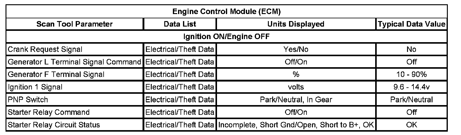Select the Incomplete, Short Gnd/Open units cell
Viewport: 461px width, 135px height.
296,125
